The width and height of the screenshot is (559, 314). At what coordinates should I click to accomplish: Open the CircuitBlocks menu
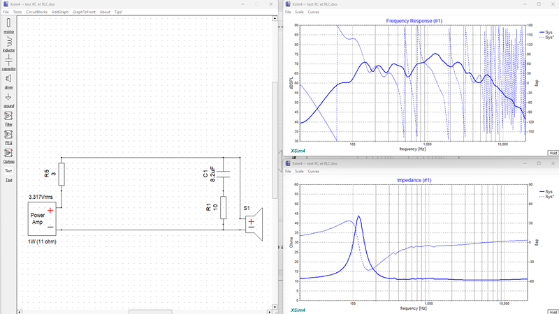coord(37,12)
